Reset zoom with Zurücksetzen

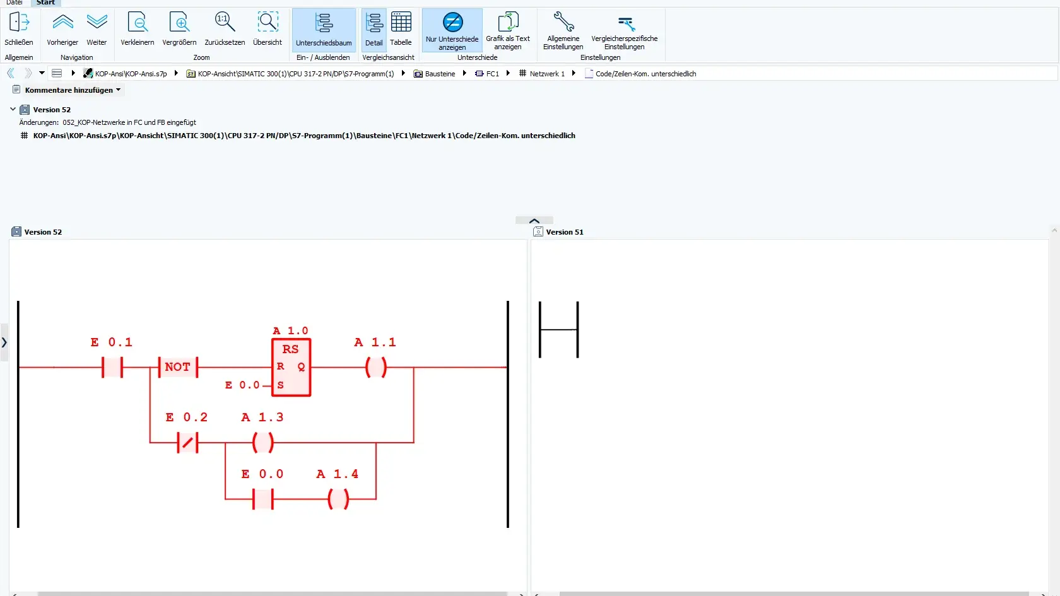pos(225,29)
